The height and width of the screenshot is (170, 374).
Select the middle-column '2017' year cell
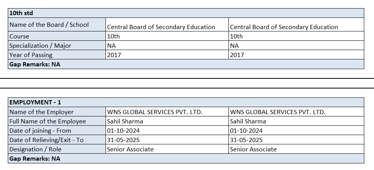point(114,55)
